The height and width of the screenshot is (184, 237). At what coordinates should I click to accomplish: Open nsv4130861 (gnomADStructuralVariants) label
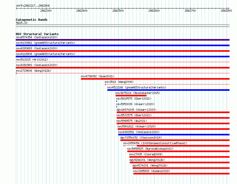[46, 43]
